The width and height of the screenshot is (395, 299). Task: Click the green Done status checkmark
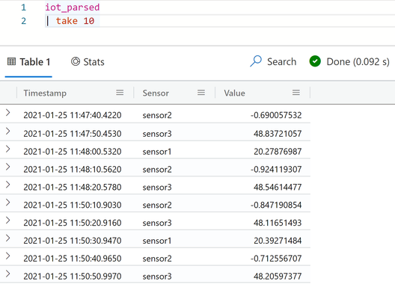315,61
